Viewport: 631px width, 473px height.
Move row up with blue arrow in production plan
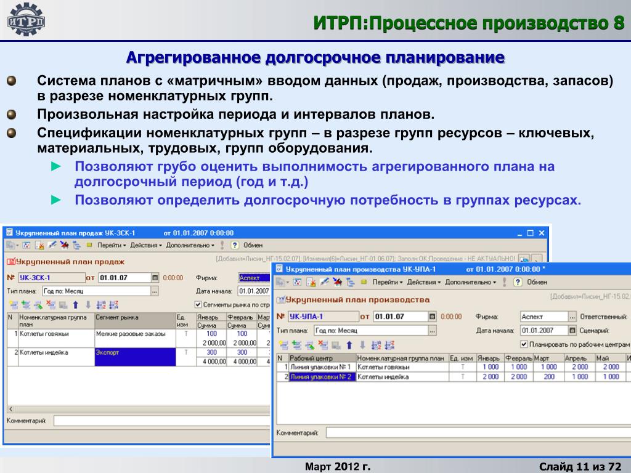coord(349,345)
